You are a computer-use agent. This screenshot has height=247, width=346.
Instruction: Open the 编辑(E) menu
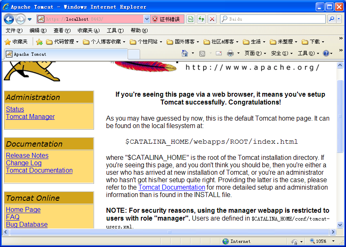tap(38, 30)
